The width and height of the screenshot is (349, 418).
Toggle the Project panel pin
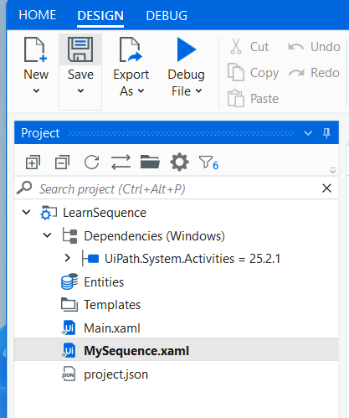coord(326,133)
